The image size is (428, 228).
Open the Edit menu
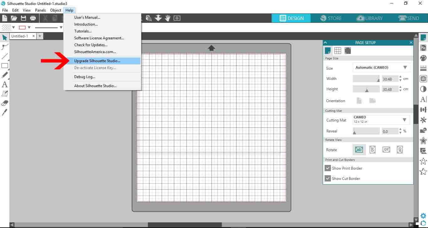15,10
